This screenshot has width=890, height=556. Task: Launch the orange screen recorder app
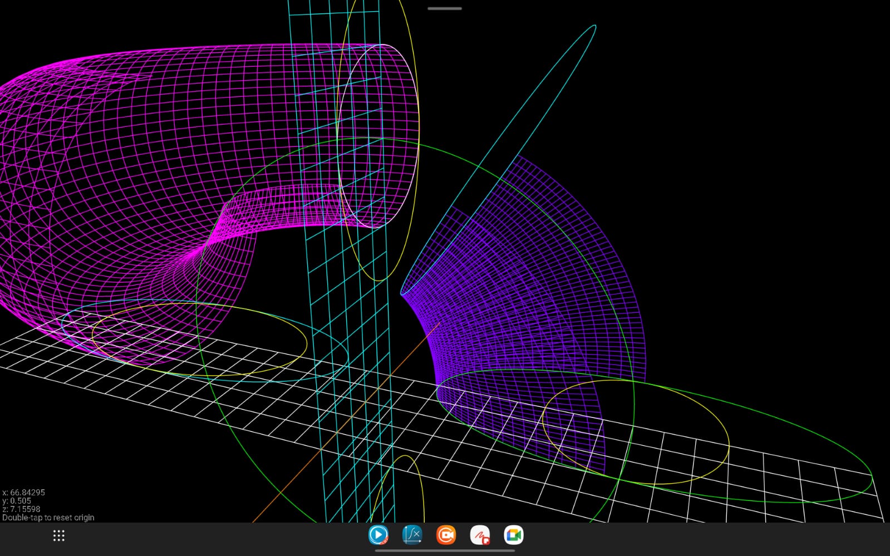pyautogui.click(x=446, y=535)
